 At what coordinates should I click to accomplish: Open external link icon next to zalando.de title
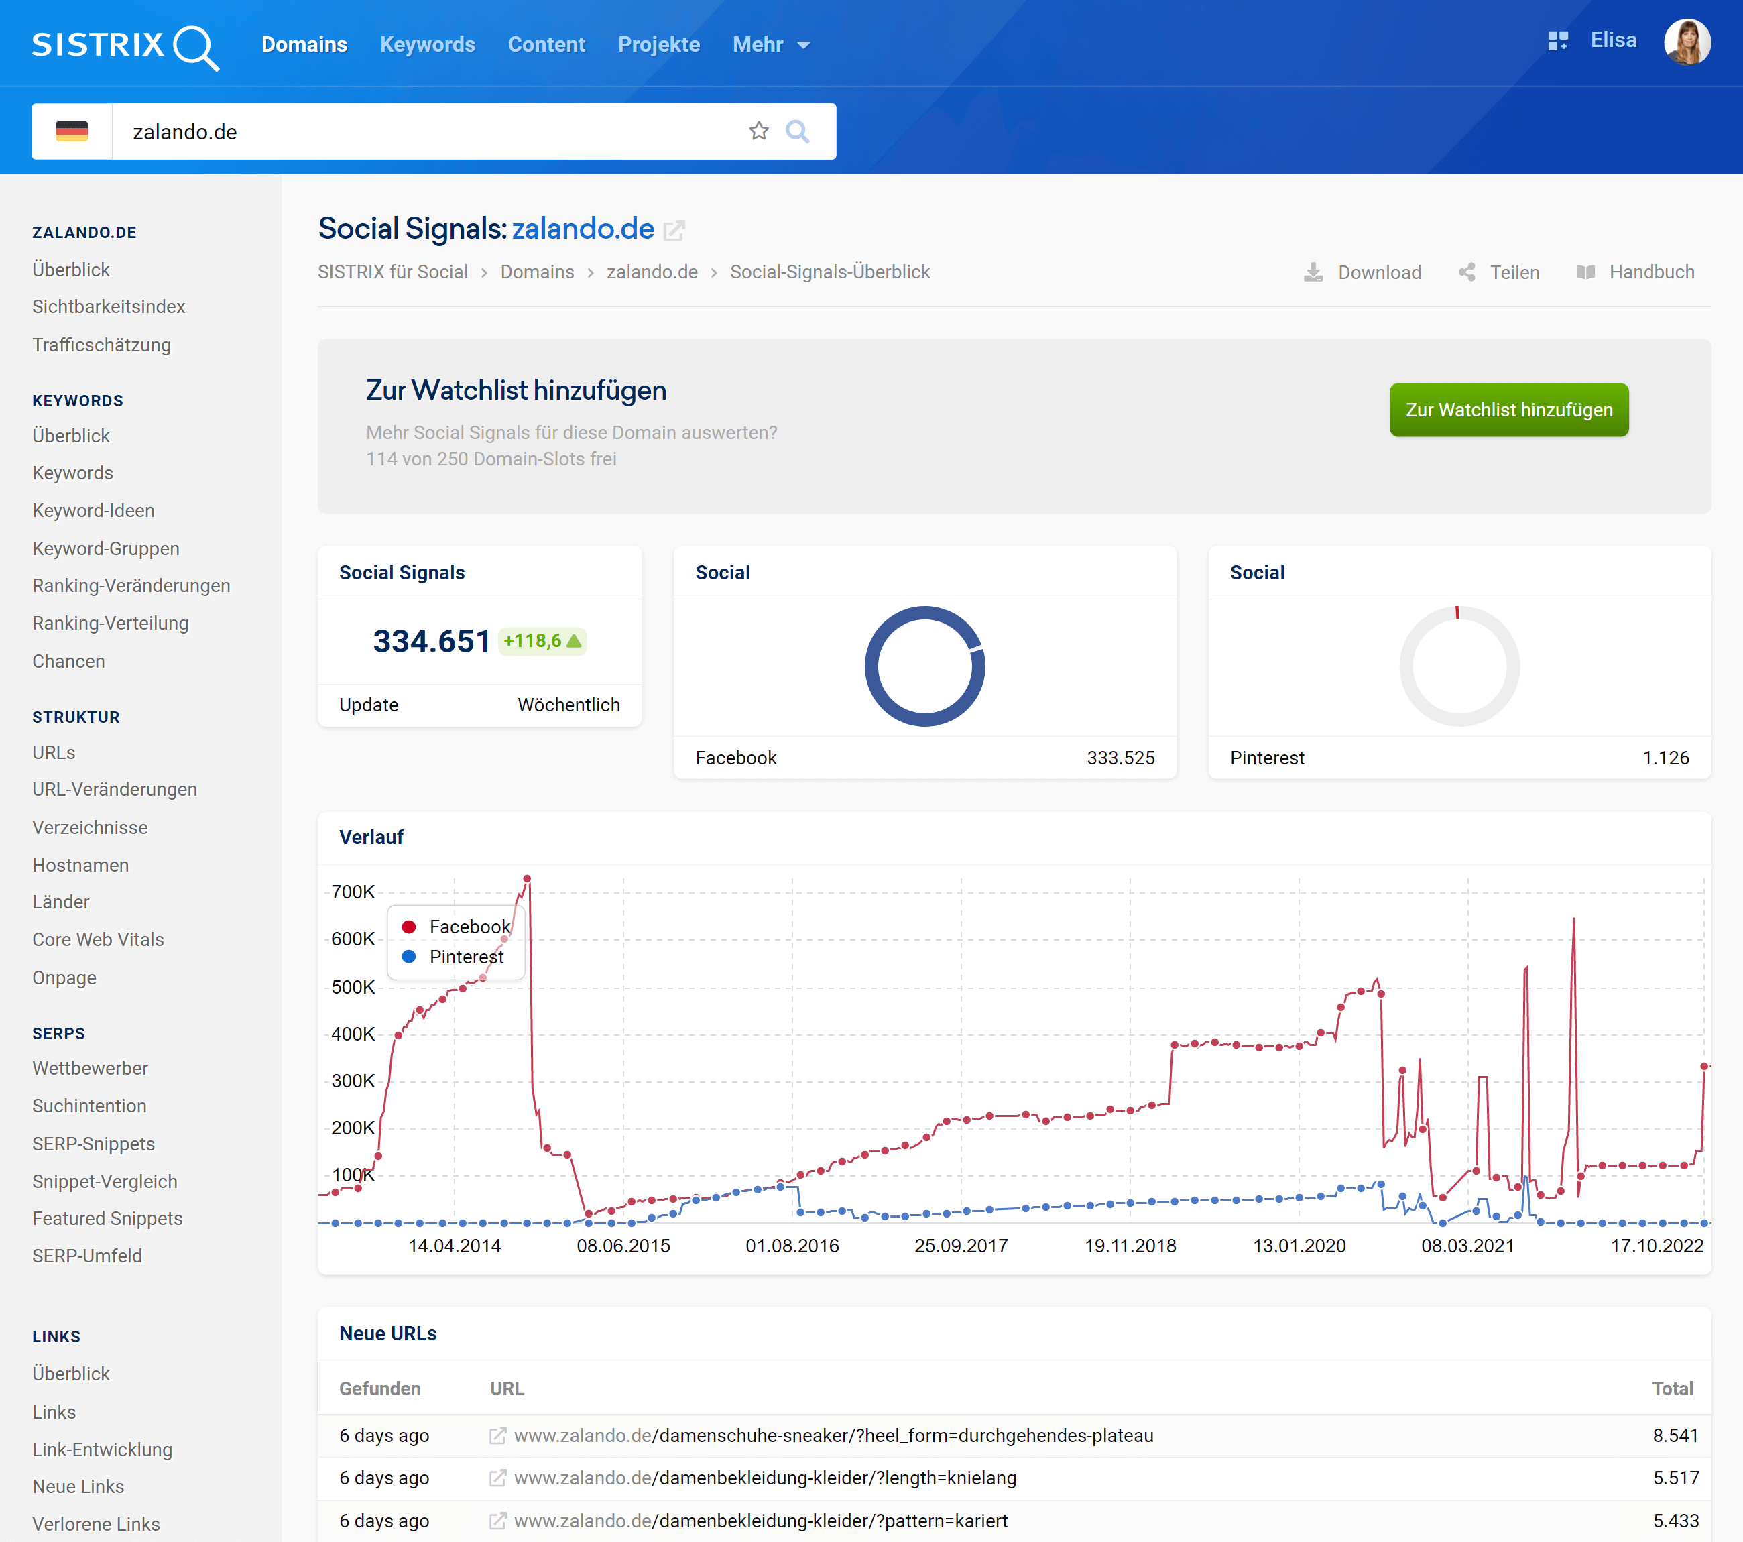coord(674,230)
